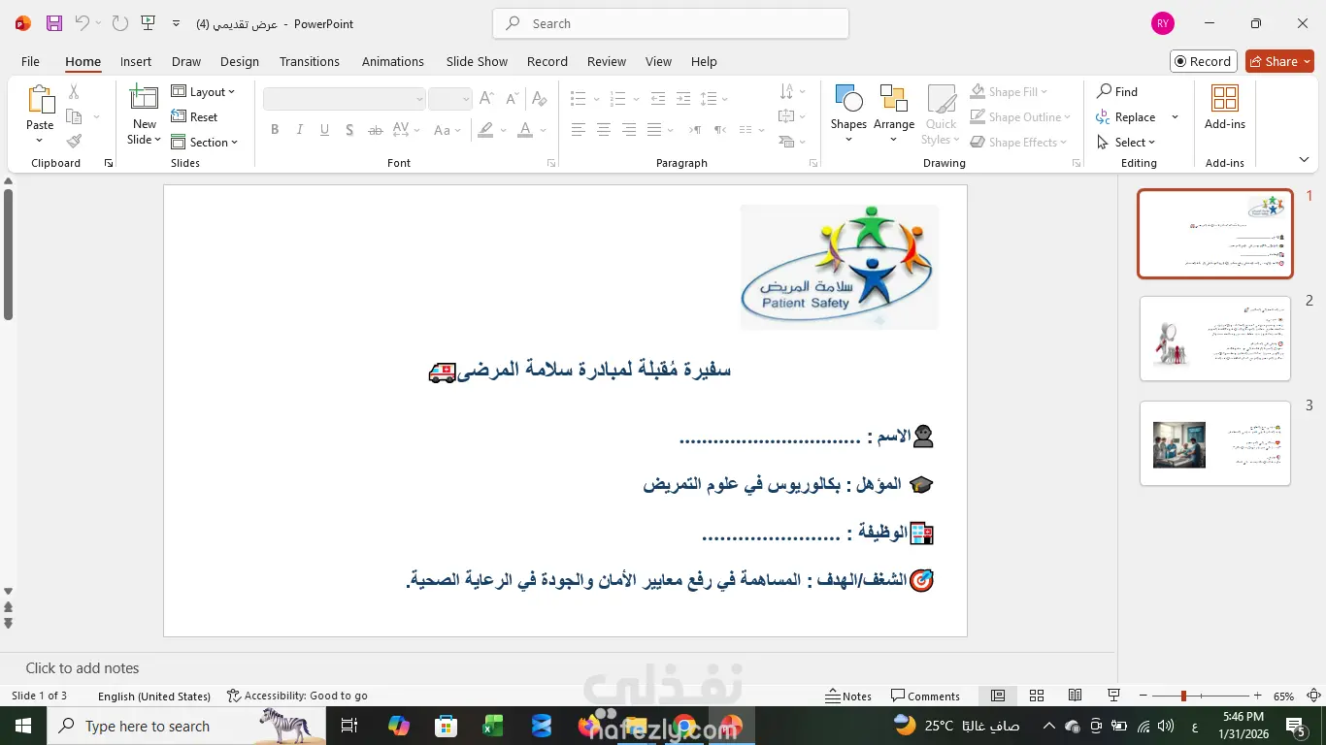
Task: Click the Record button at top right
Action: 1204,61
